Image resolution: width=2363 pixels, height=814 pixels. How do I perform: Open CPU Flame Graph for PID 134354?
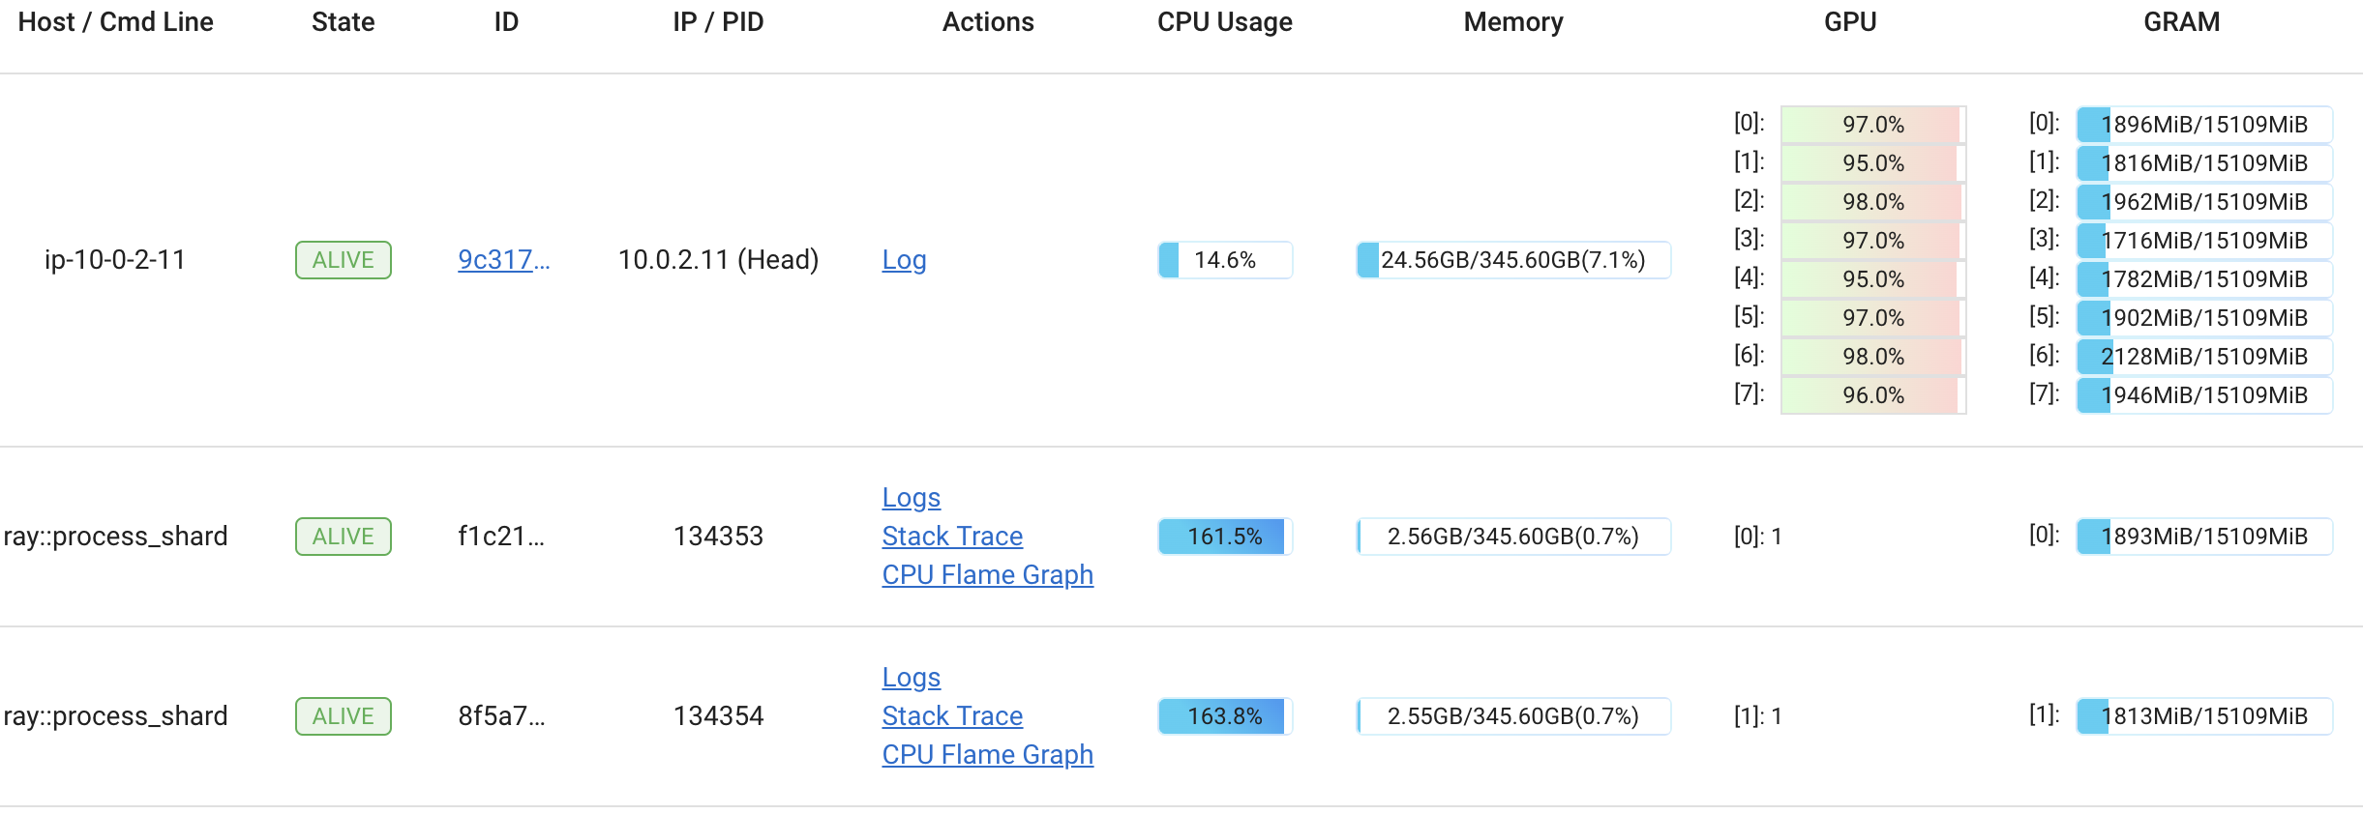[987, 755]
